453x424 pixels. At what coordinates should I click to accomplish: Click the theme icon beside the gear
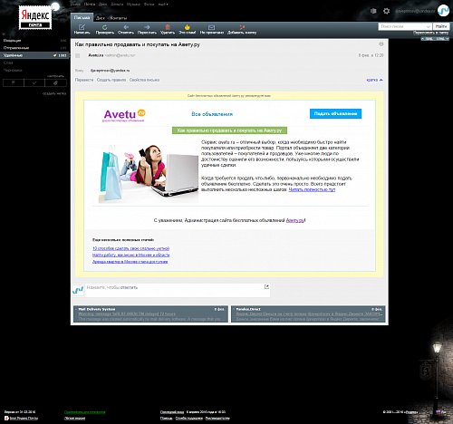point(373,11)
